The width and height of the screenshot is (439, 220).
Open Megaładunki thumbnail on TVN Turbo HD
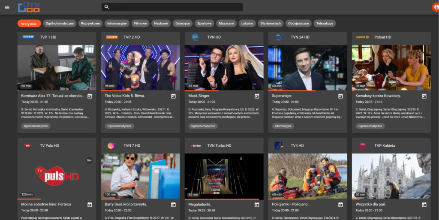coord(224,176)
